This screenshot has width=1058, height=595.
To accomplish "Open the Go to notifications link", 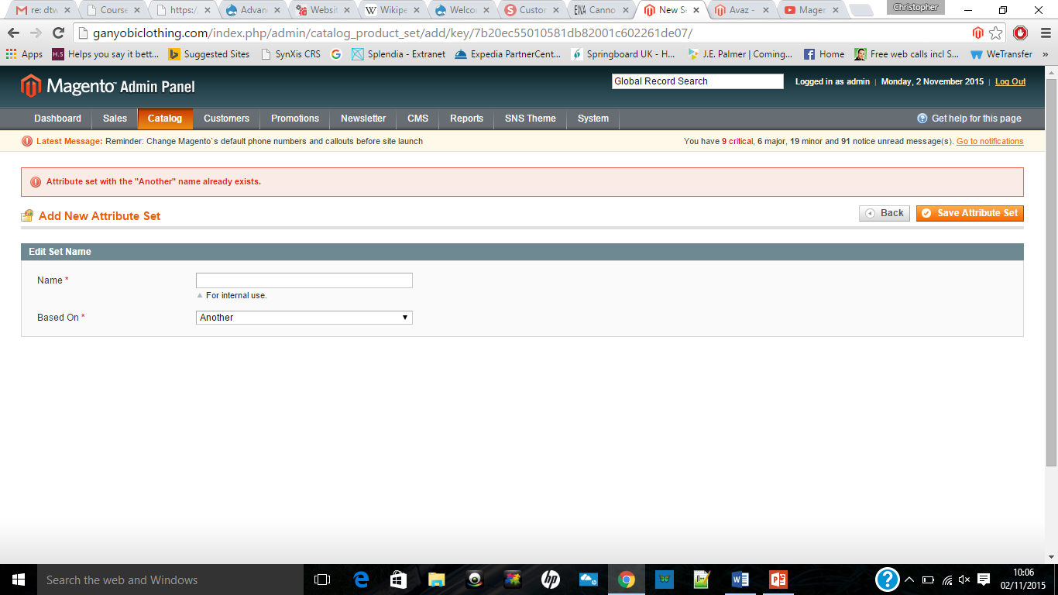I will 989,141.
